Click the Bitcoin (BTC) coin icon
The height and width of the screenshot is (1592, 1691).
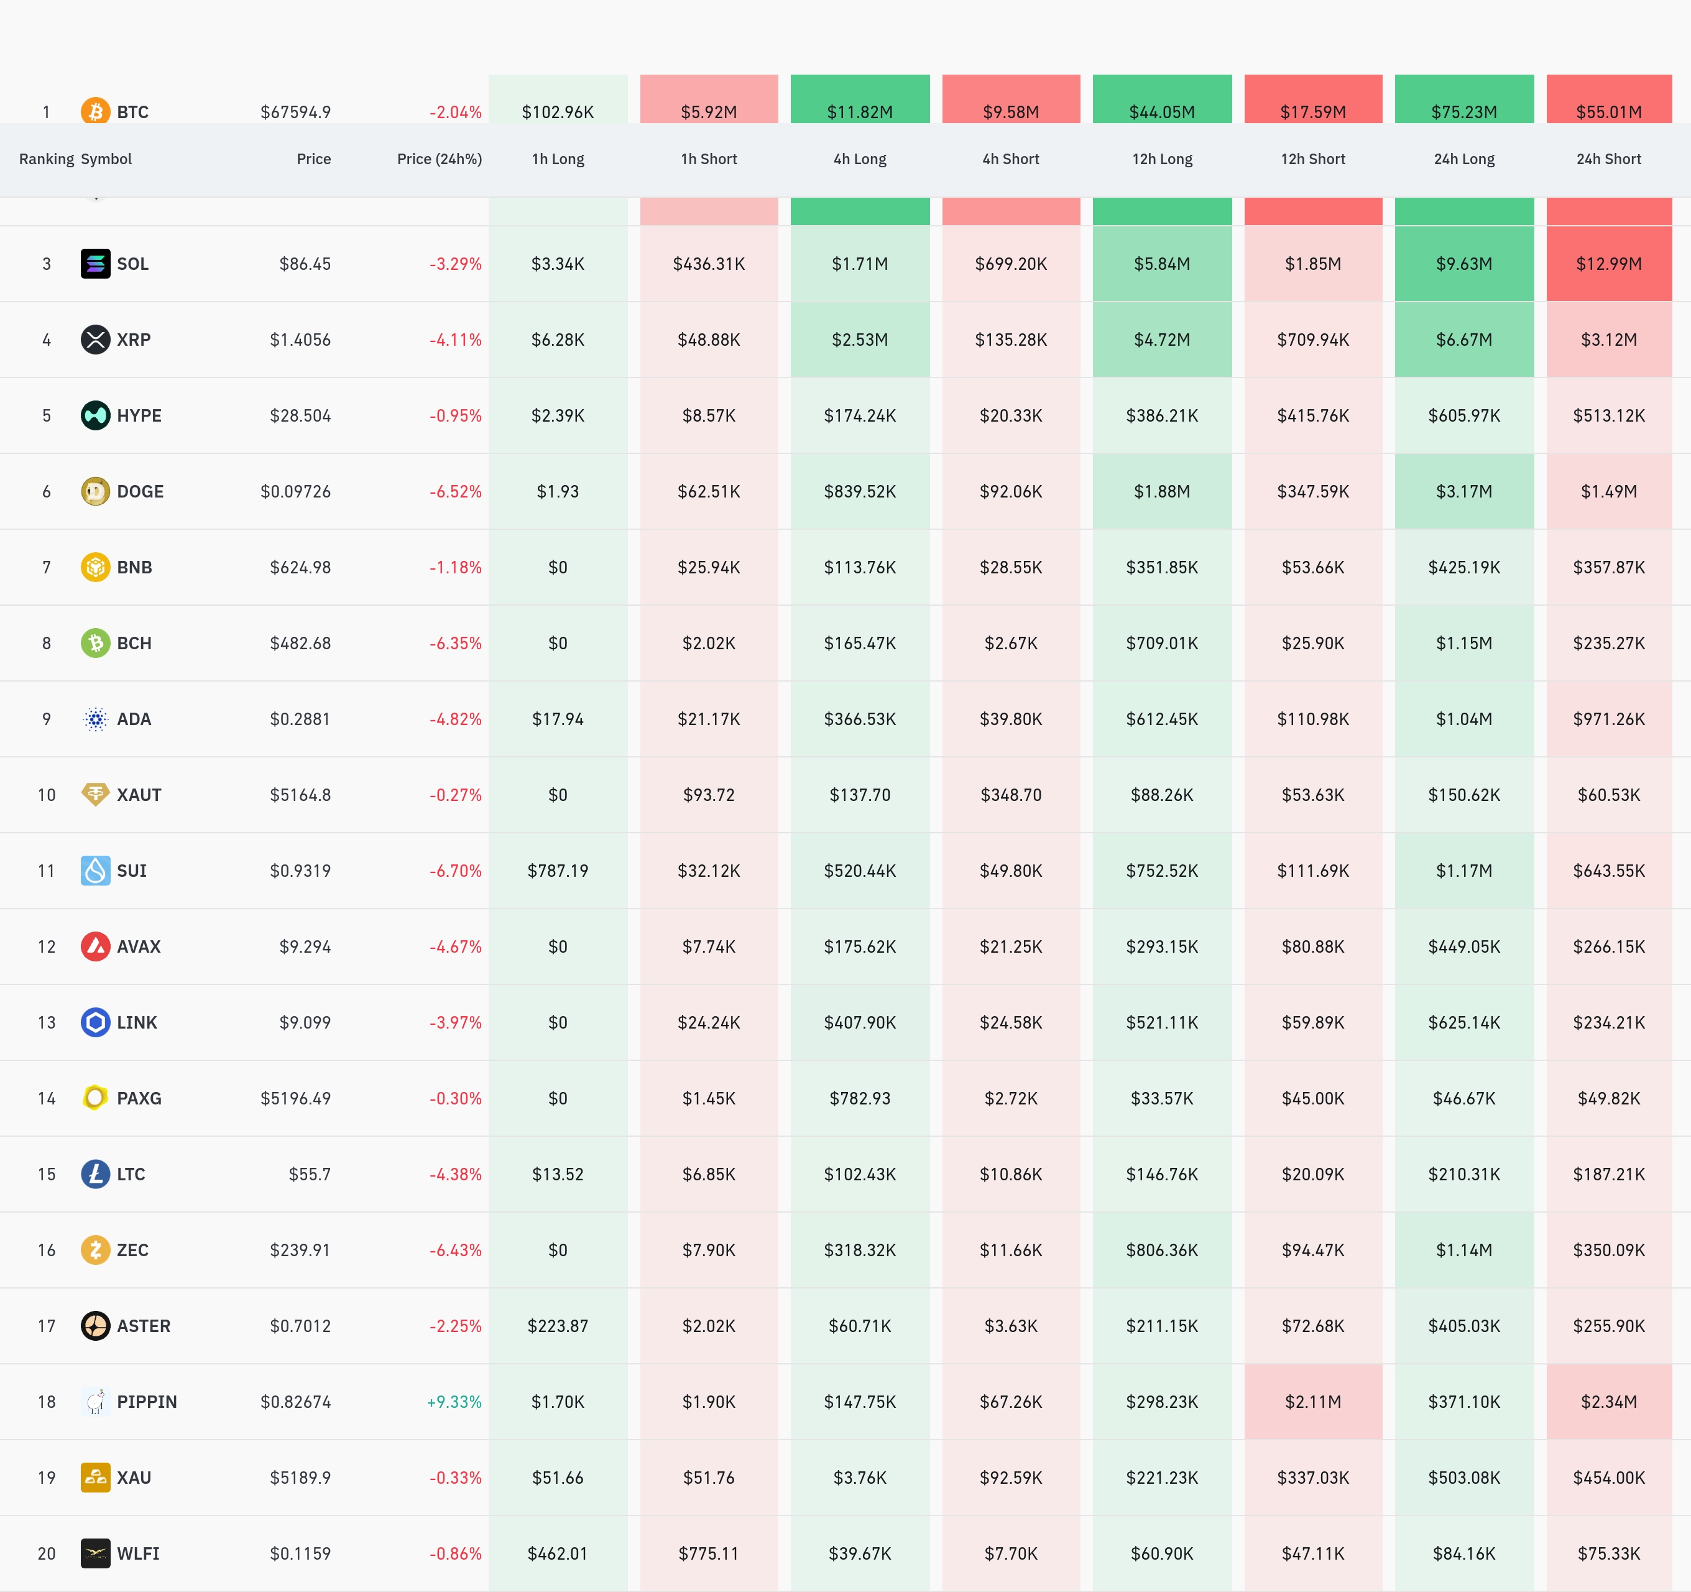click(95, 111)
